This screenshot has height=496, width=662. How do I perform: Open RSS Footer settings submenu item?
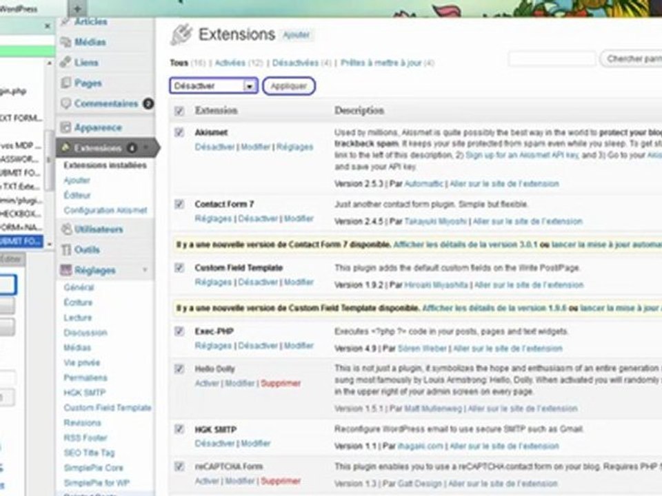coord(86,438)
